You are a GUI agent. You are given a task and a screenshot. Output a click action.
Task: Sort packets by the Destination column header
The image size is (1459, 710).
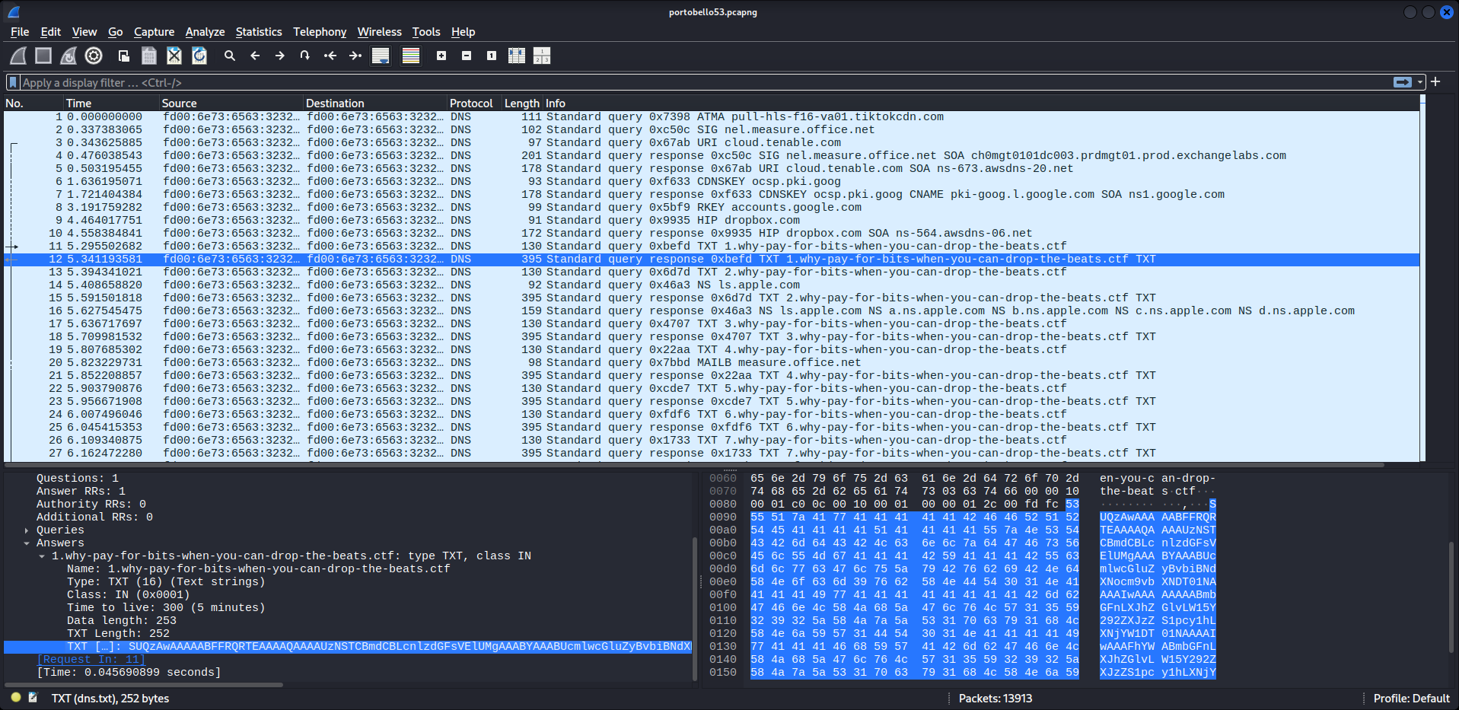375,103
